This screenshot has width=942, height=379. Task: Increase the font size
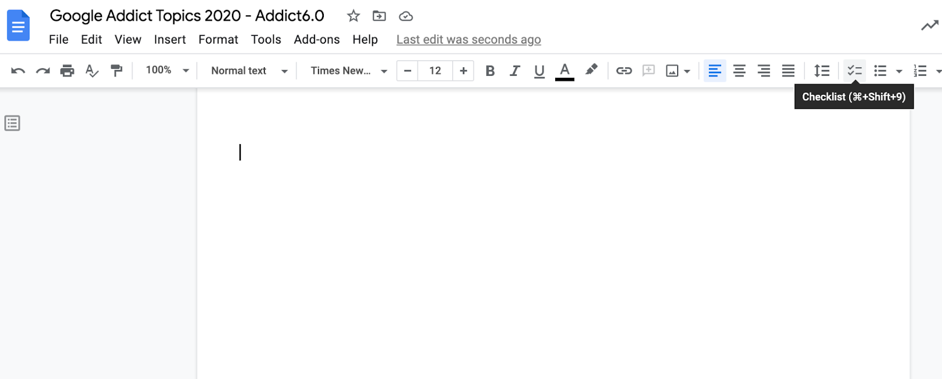click(463, 71)
